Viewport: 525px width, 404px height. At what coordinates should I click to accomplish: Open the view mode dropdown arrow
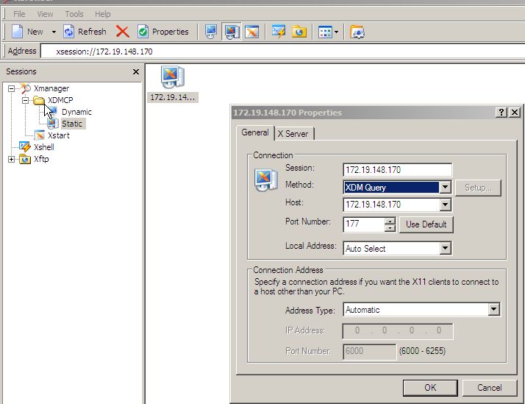(x=337, y=32)
